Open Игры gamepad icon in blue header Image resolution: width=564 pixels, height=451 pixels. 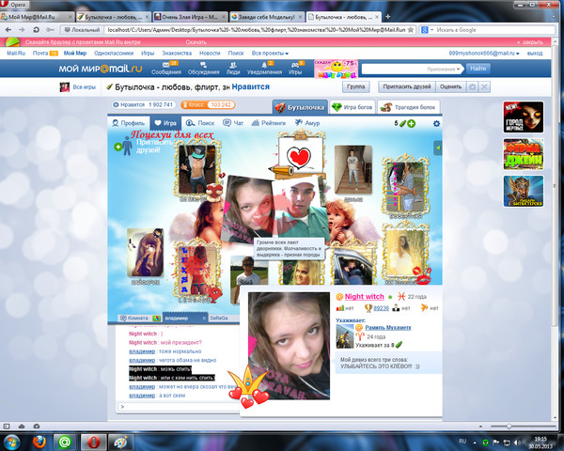coord(295,68)
